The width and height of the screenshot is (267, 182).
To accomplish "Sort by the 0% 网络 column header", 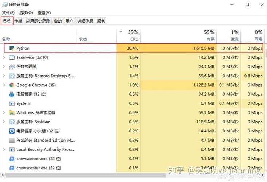I will click(x=253, y=36).
